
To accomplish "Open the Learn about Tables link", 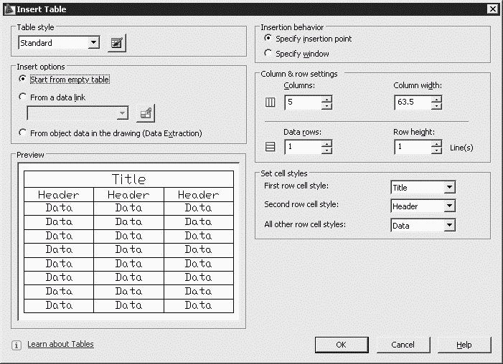I will (x=60, y=345).
